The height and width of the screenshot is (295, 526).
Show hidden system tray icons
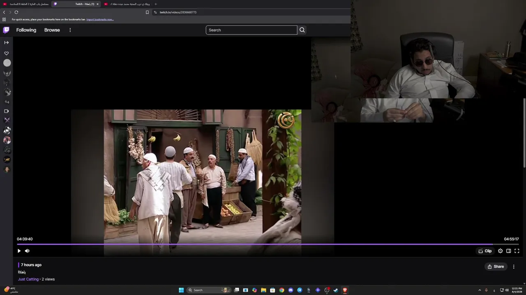pos(479,290)
